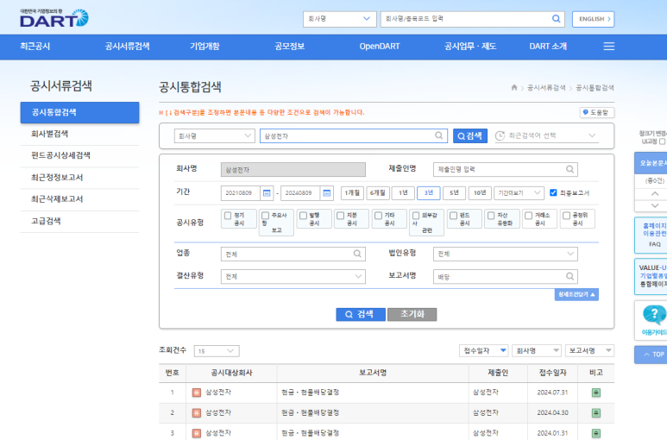The height and width of the screenshot is (440, 667).
Task: Open 결산유형 dropdown
Action: click(x=293, y=276)
